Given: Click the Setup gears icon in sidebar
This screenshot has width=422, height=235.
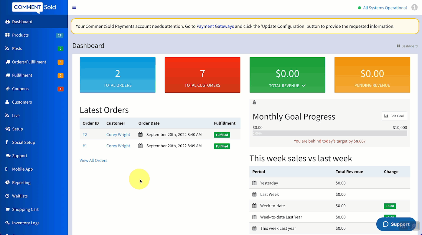Looking at the screenshot, I should click(8, 129).
